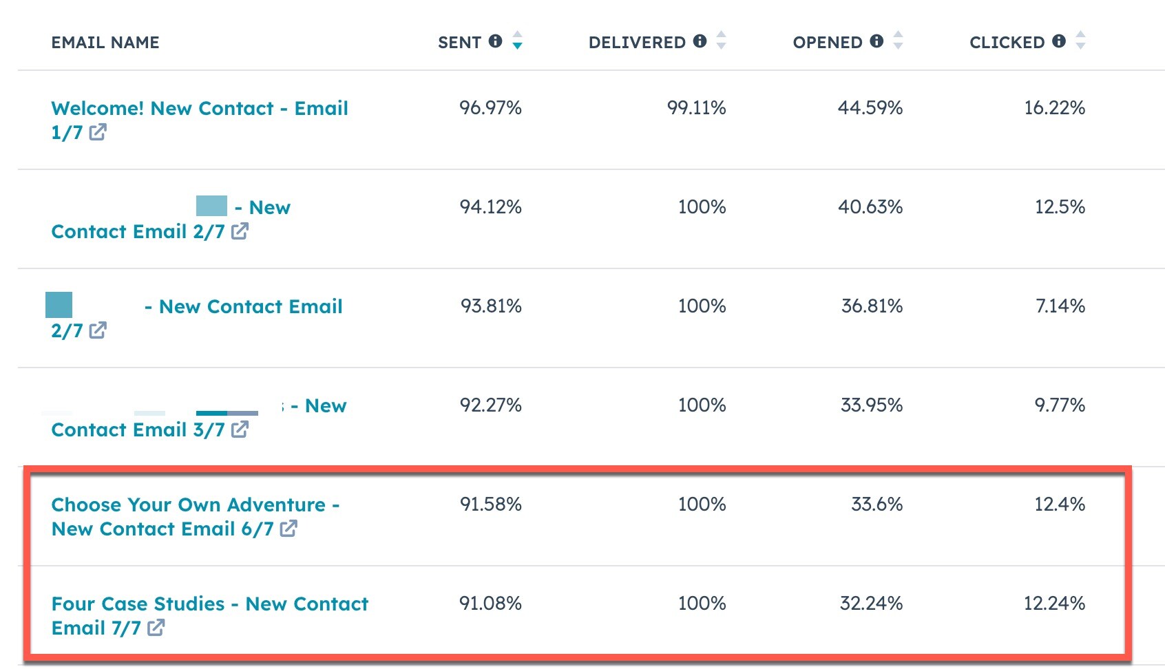Open Welcome! New Contact - Email 1/7 link
This screenshot has width=1165, height=669.
point(199,109)
